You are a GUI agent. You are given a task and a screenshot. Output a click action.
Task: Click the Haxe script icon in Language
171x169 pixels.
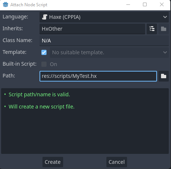tap(45, 17)
